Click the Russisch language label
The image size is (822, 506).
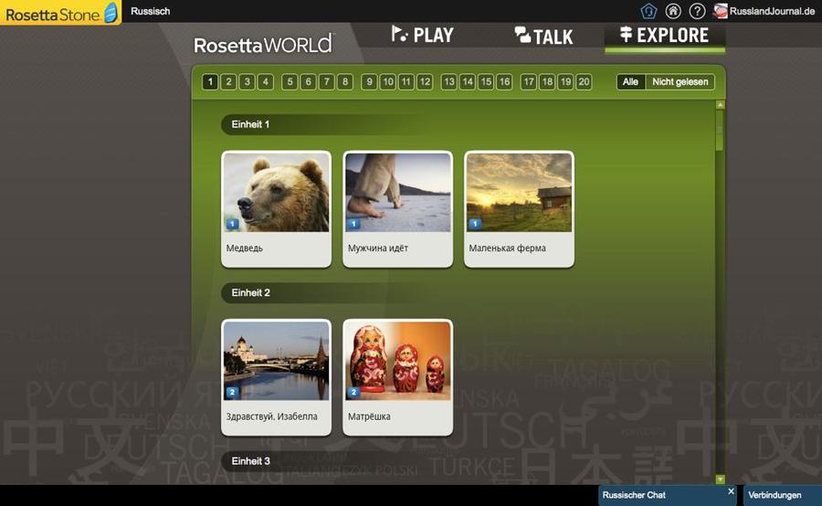[151, 11]
